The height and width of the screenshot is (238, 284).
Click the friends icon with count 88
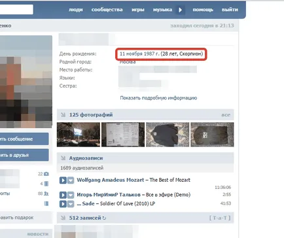click(x=46, y=194)
